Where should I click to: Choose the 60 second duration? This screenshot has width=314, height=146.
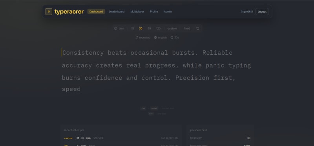pos(149,28)
